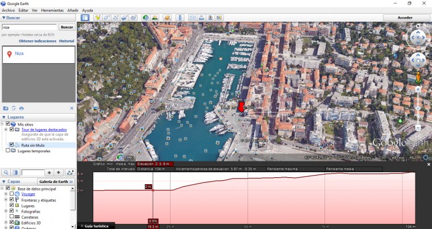The width and height of the screenshot is (432, 229).
Task: Open the Editar menu
Action: [23, 10]
